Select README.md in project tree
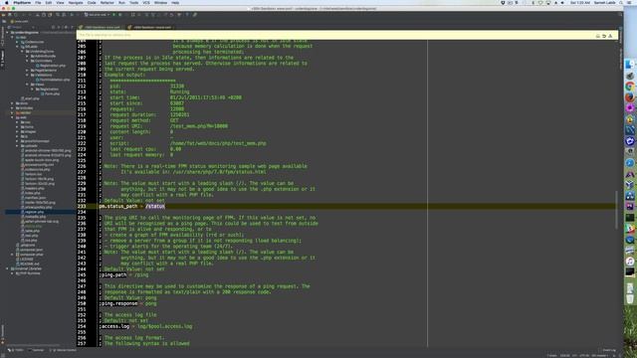The image size is (637, 358). pos(27,264)
